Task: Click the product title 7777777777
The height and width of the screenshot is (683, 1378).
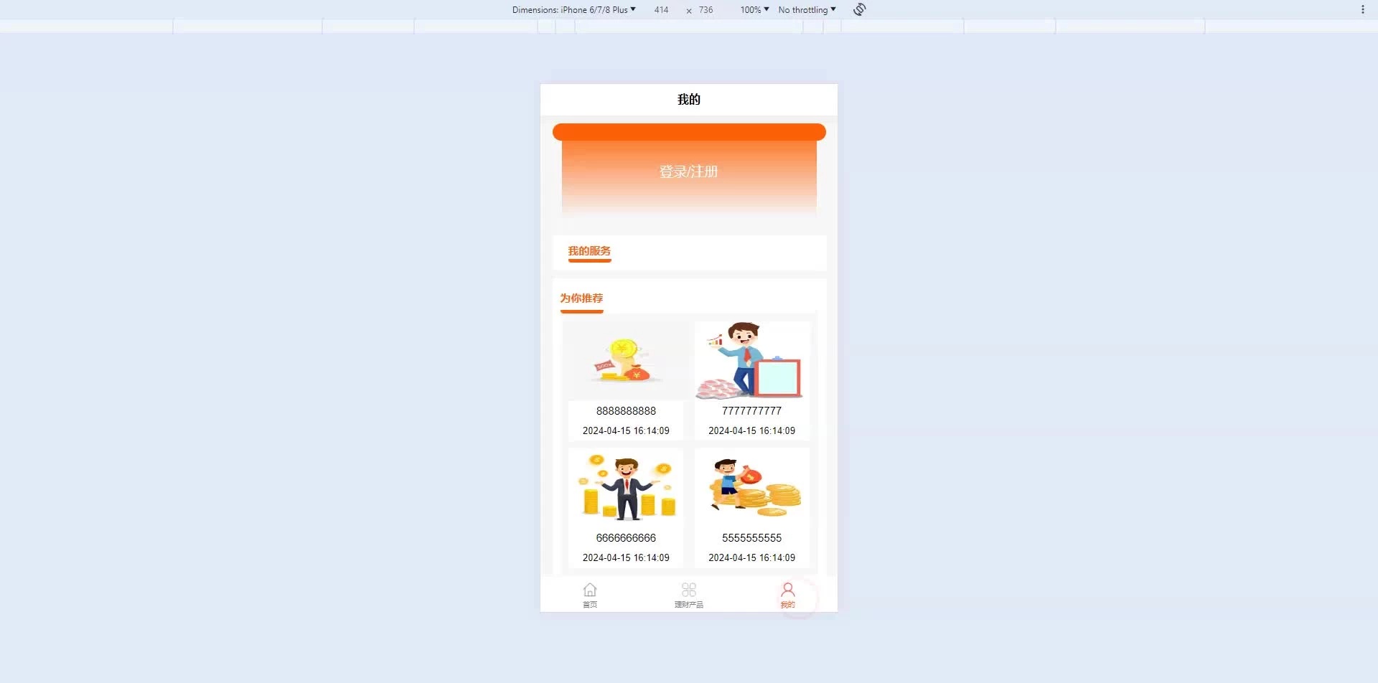Action: [x=751, y=411]
